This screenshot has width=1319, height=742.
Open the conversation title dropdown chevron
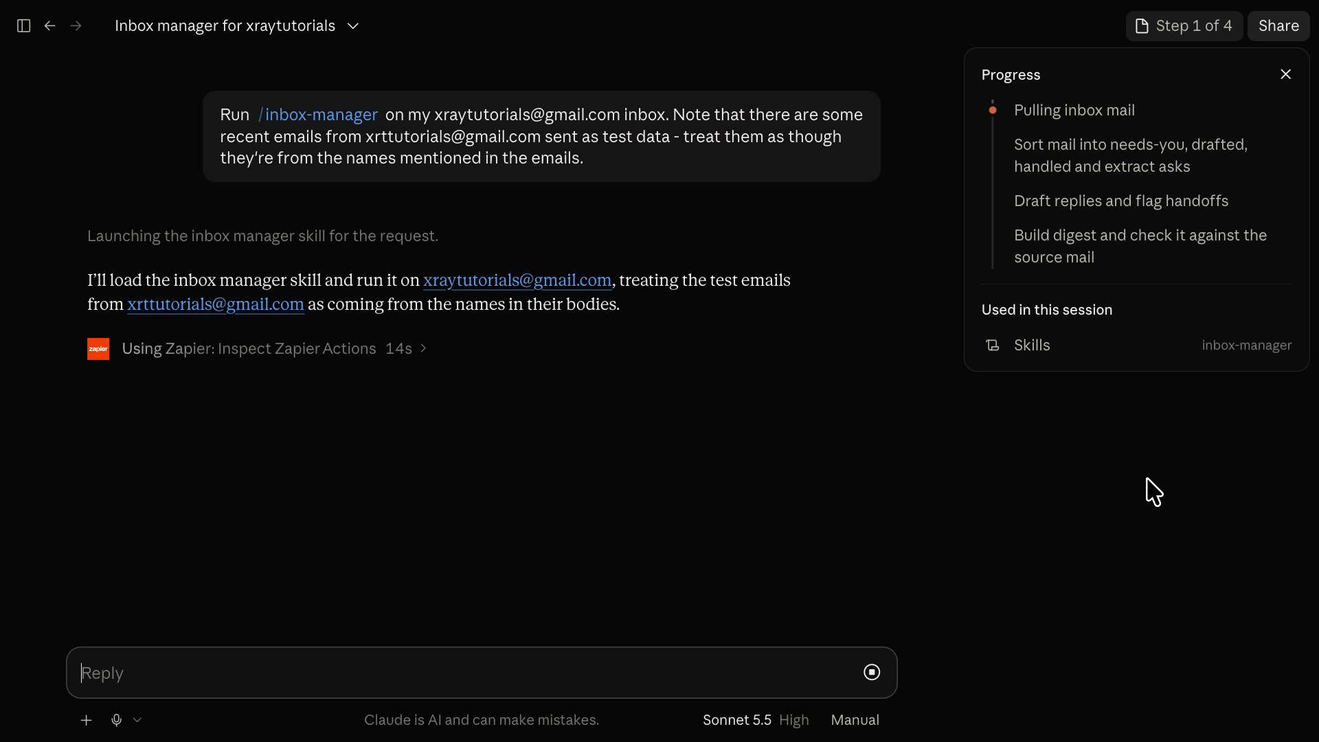pos(353,26)
